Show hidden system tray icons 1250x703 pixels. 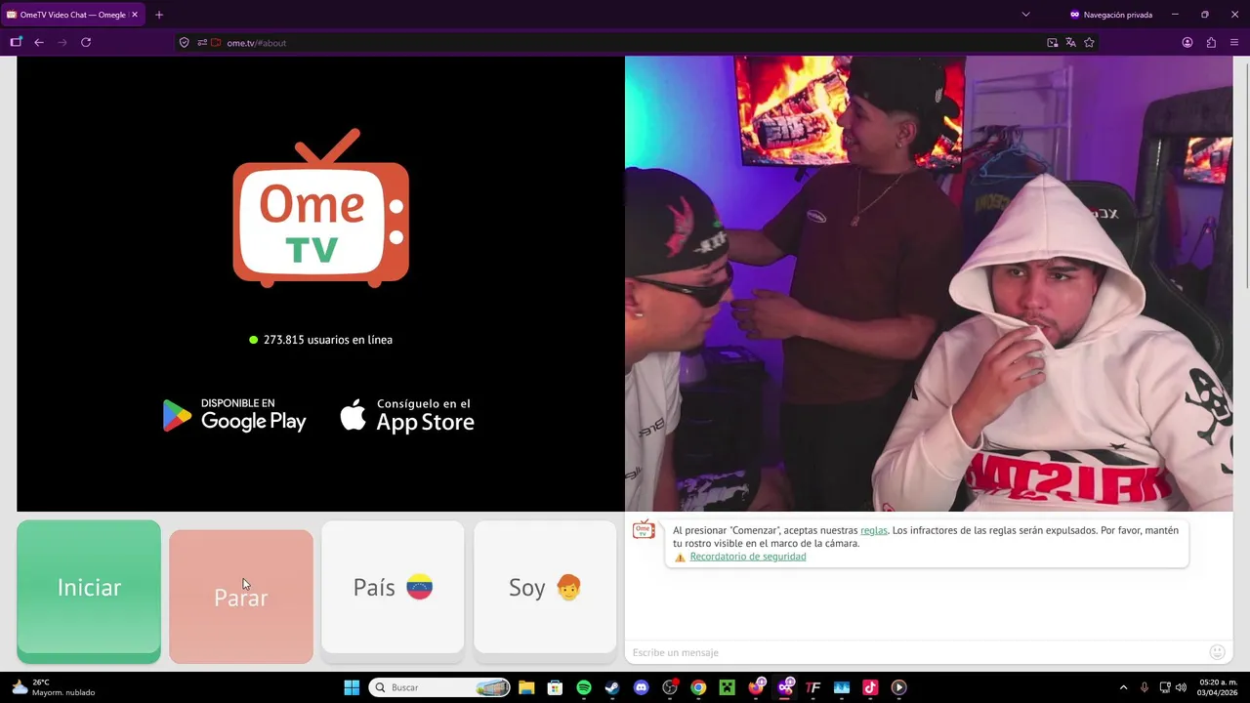1123,687
